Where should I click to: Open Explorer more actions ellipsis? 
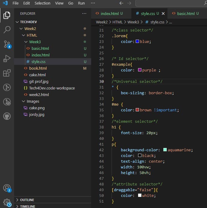(84, 14)
